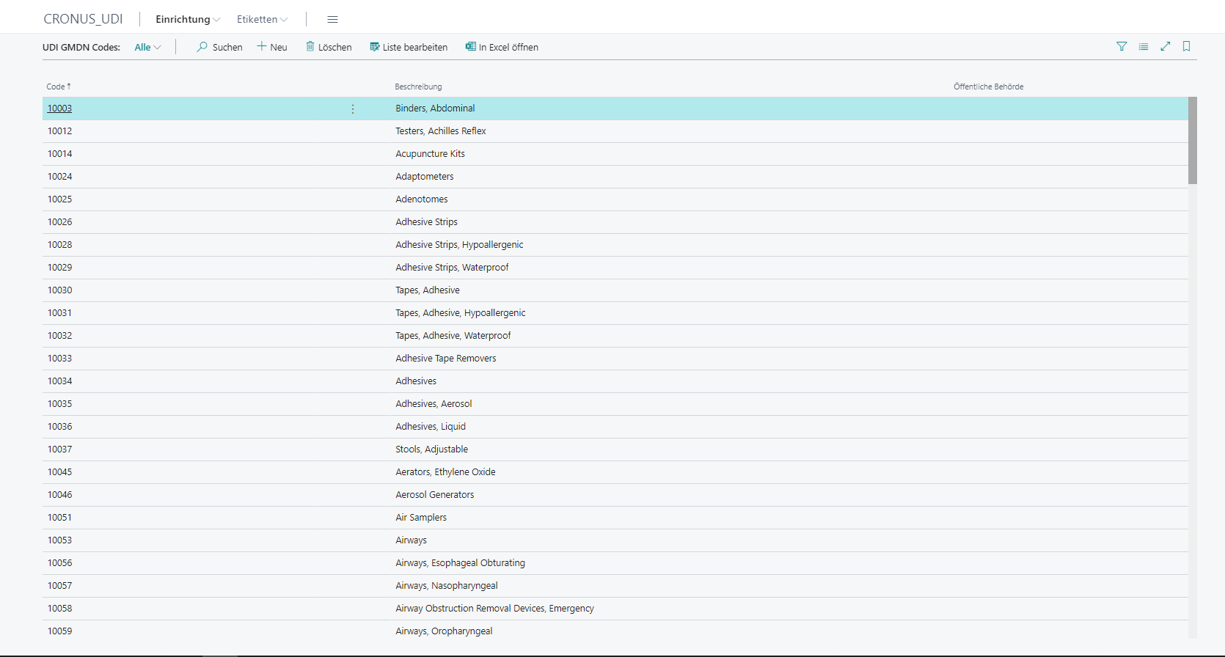
Task: Show row options for code 10003
Action: [x=353, y=109]
